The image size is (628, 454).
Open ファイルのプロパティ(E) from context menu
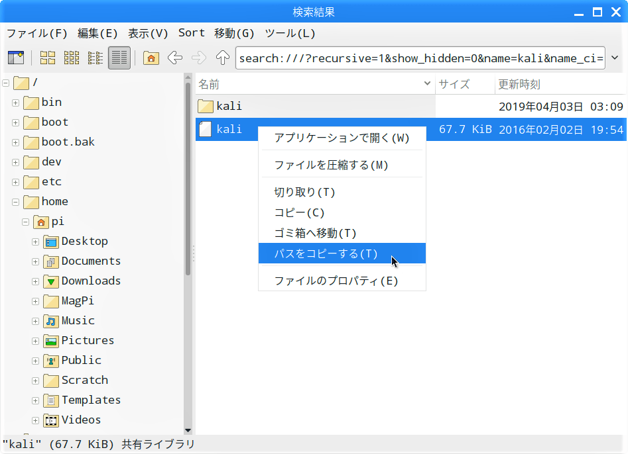click(342, 281)
